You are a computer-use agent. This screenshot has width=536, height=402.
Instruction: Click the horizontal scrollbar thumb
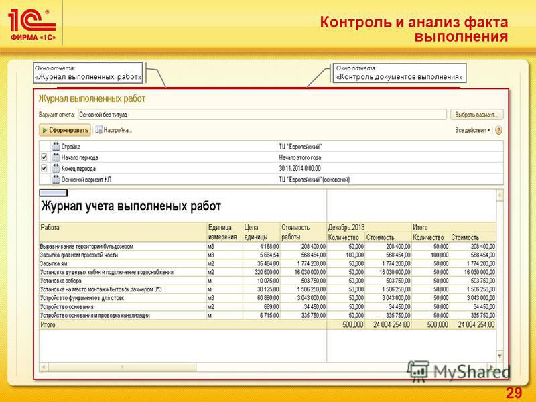(x=123, y=366)
